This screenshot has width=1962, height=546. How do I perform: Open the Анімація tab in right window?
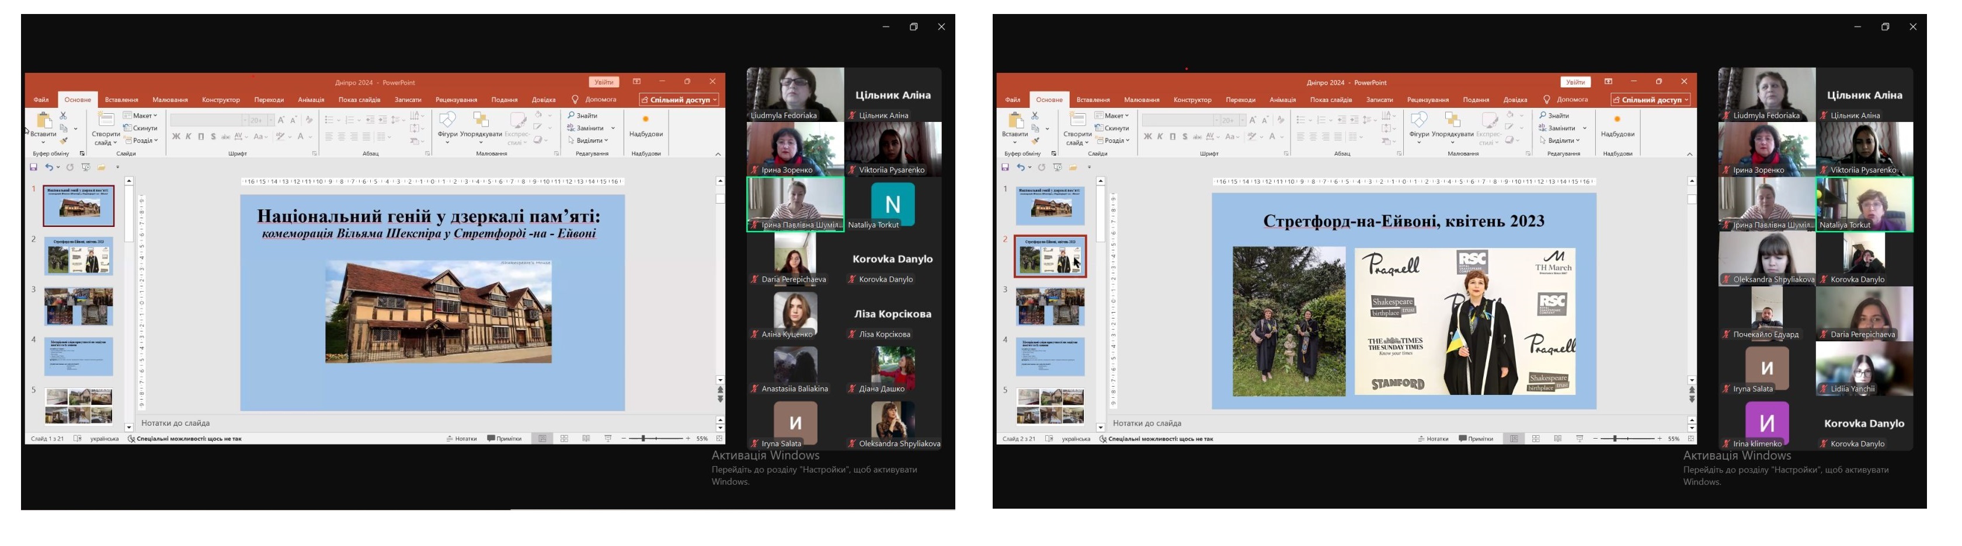[x=1283, y=100]
